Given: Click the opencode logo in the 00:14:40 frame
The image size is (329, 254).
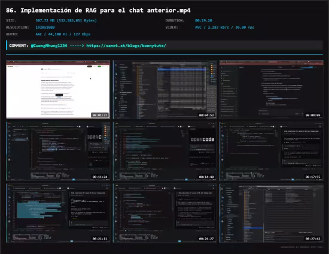Looking at the screenshot, I should 202,140.
